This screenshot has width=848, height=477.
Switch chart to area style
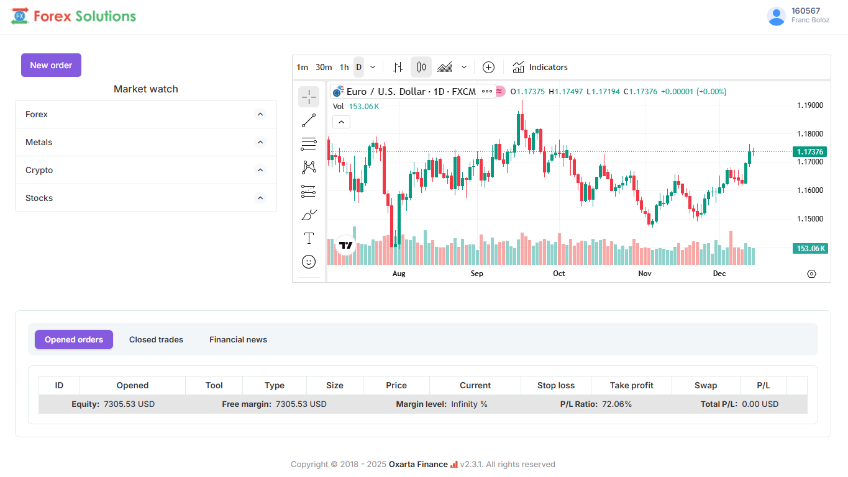pos(445,67)
